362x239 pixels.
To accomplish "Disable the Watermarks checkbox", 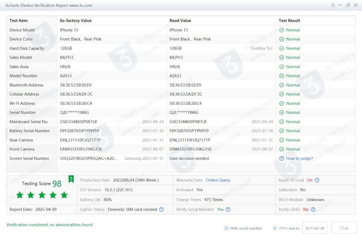I will (x=275, y=228).
